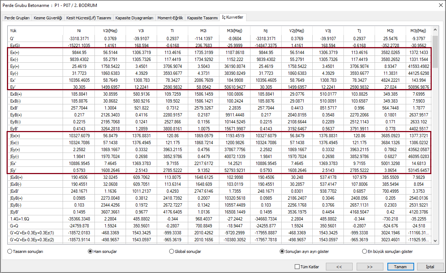Click the next >> navigation button
Screen dimensions: 446x273
click(369, 267)
